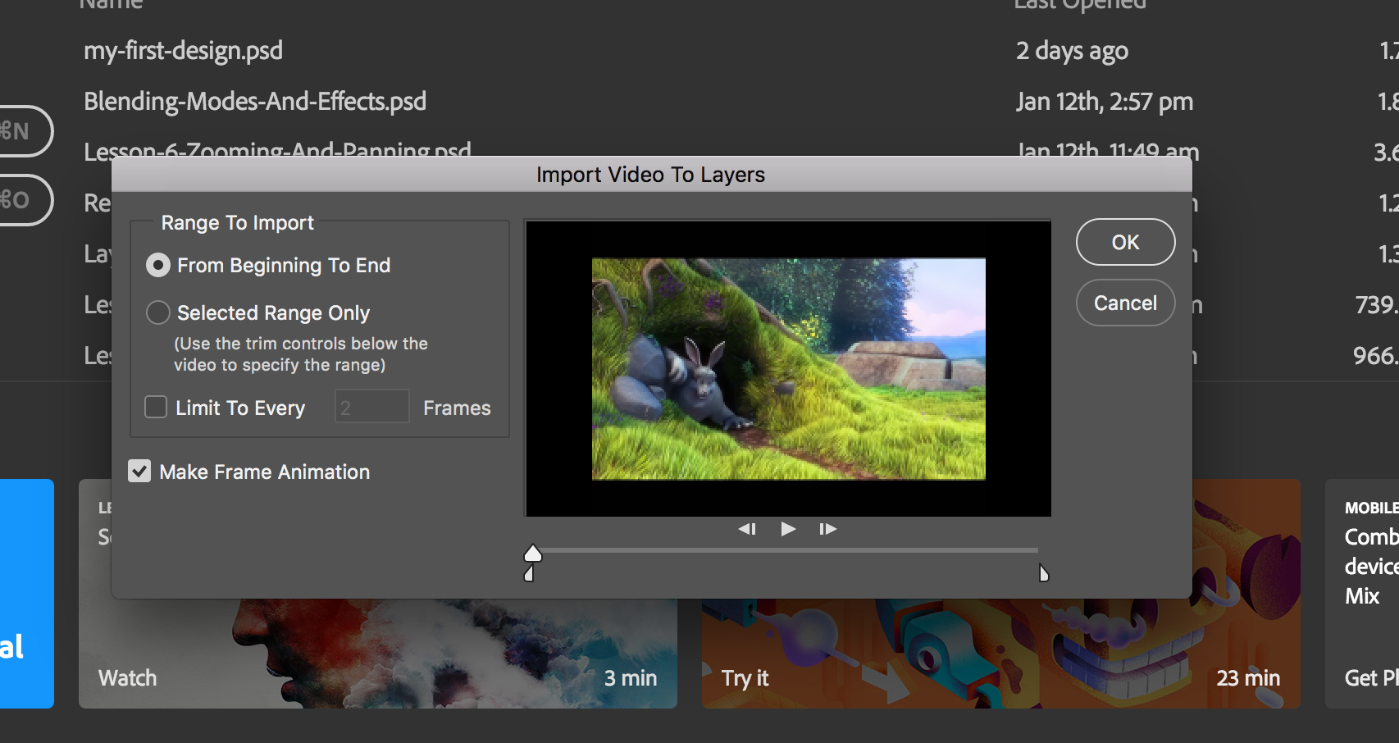Cancel the Import Video To Layers dialog
The width and height of the screenshot is (1399, 743).
pos(1125,303)
